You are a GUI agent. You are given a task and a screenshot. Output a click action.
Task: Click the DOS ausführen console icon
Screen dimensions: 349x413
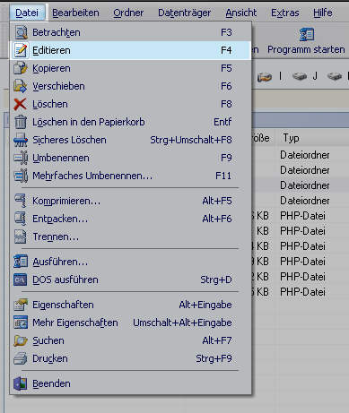[21, 280]
